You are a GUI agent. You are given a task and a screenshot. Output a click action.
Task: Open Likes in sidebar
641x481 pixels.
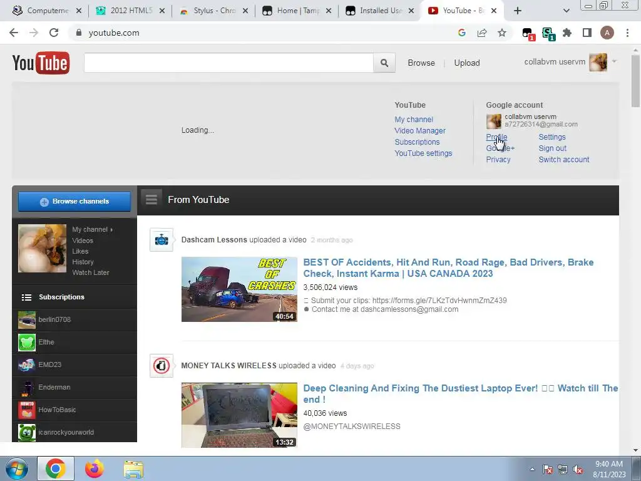[x=80, y=251]
